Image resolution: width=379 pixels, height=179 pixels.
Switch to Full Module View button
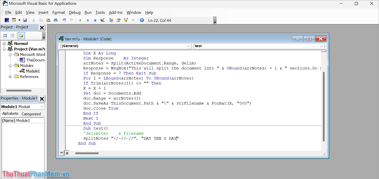coord(67,153)
